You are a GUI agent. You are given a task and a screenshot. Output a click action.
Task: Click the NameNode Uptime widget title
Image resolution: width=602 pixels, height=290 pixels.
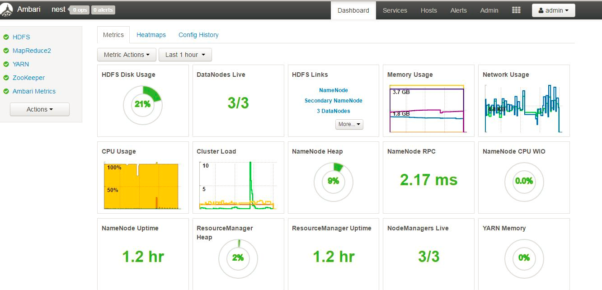pos(130,228)
